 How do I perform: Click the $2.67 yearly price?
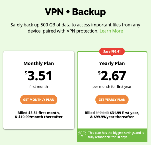[x=112, y=76]
